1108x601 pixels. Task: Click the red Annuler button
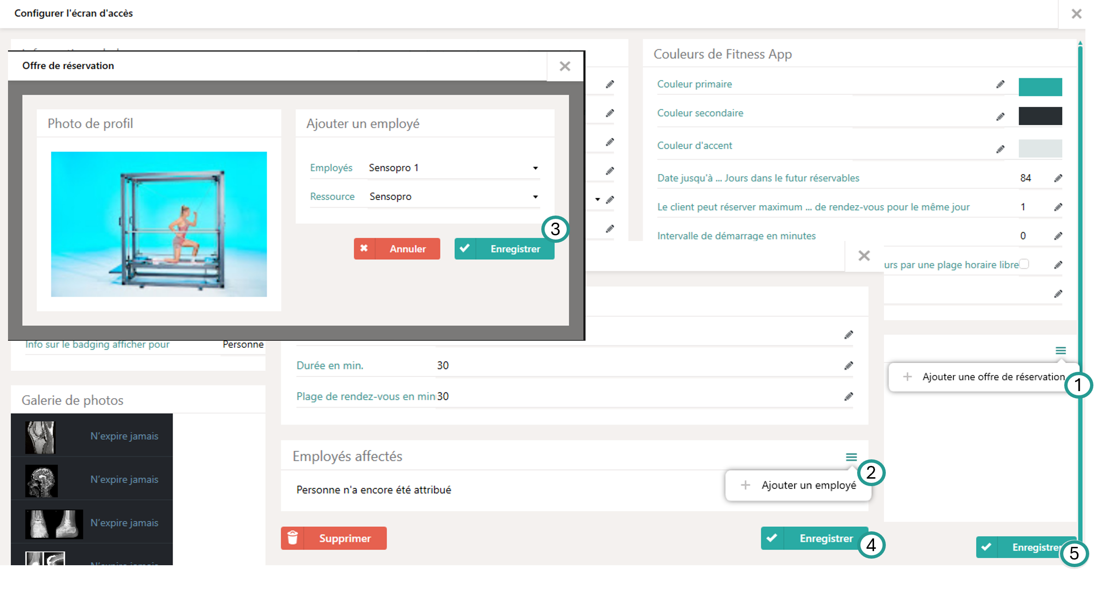pyautogui.click(x=397, y=248)
